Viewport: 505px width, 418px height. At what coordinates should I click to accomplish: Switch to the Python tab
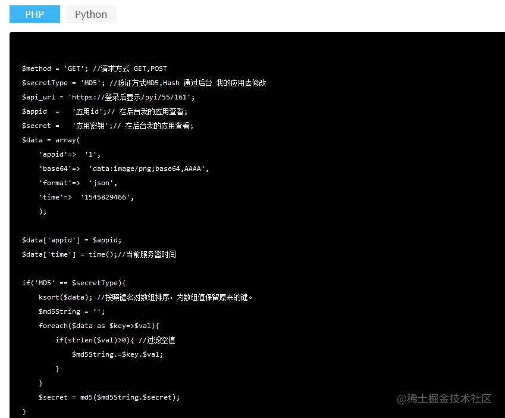point(91,14)
